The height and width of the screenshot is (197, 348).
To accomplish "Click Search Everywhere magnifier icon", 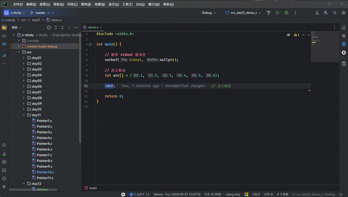I will coord(335,13).
